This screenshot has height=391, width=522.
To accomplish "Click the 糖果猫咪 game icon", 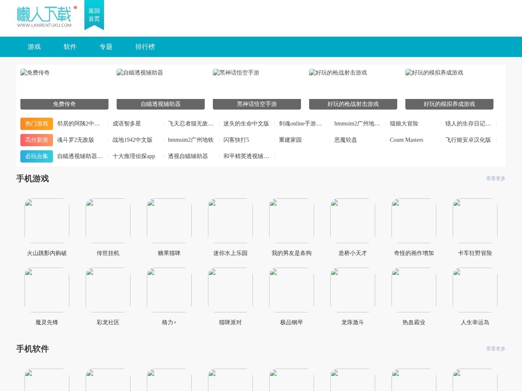I will tap(169, 221).
